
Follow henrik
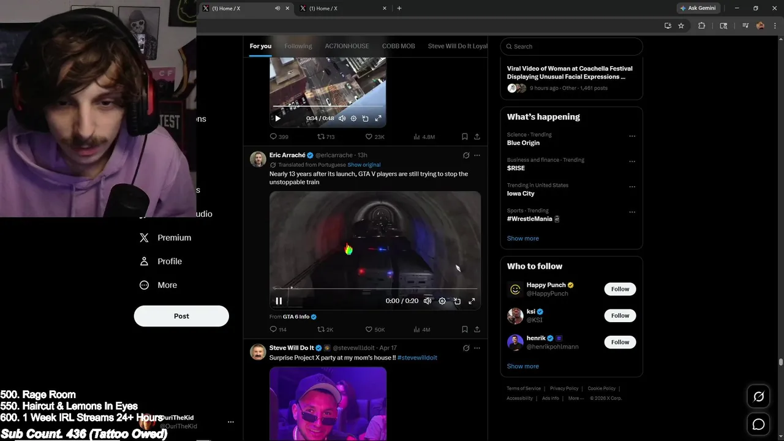click(x=620, y=342)
